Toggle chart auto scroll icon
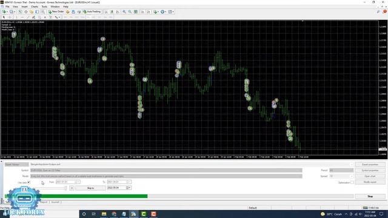 coord(143,12)
